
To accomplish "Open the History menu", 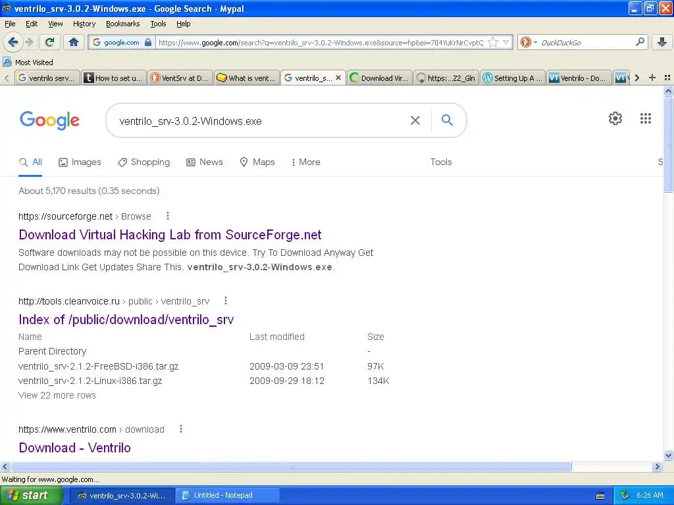I will [84, 24].
